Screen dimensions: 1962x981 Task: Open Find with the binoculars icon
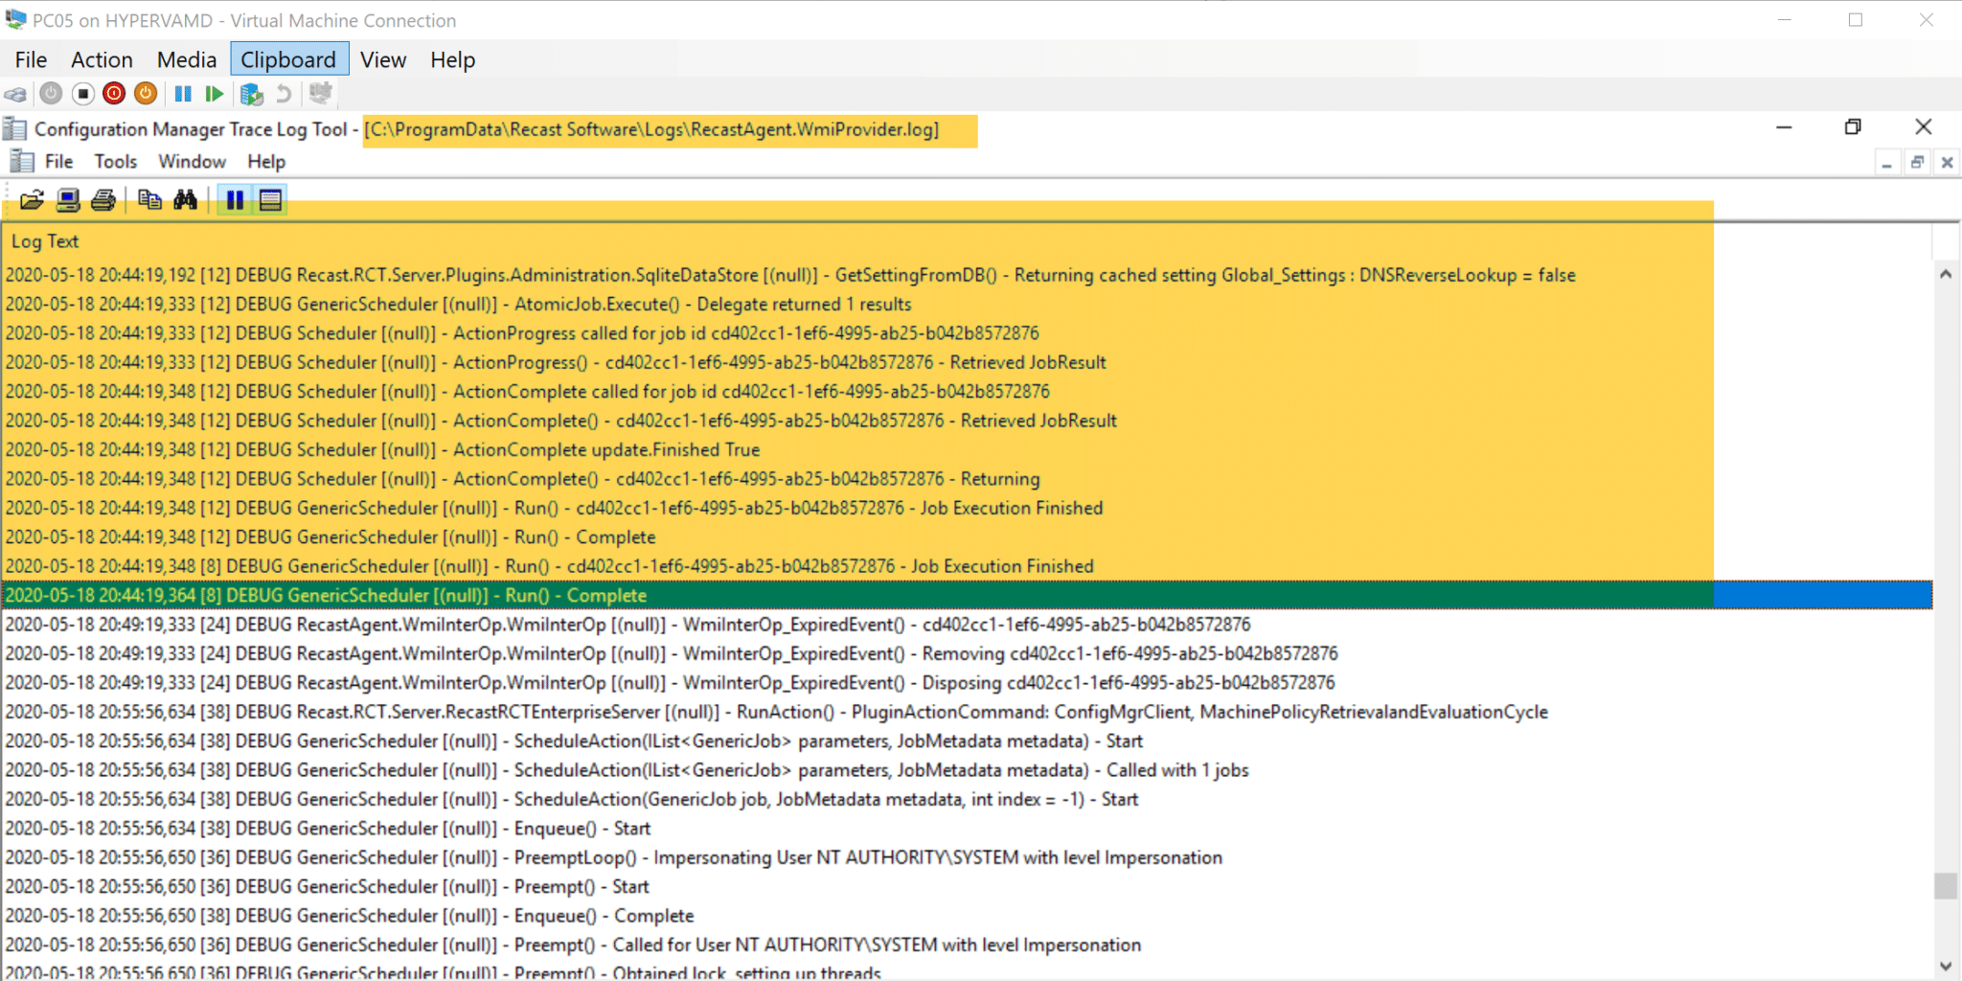(x=185, y=200)
